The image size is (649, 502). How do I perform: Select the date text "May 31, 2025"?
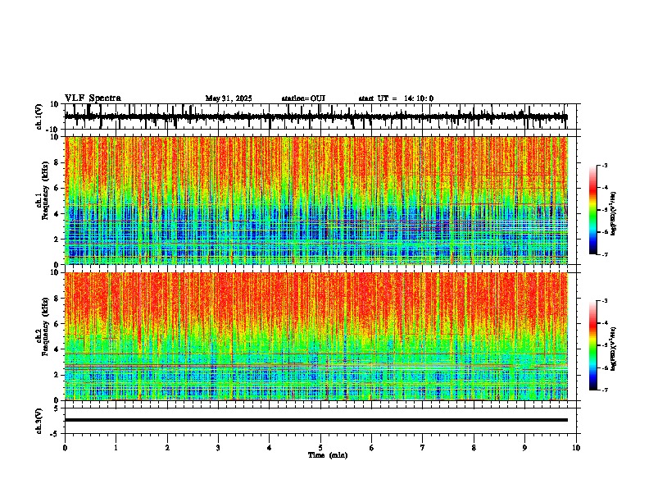pos(229,98)
